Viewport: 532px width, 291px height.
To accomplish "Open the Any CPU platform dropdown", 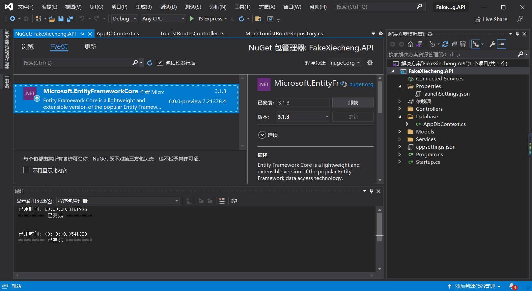I will click(163, 19).
